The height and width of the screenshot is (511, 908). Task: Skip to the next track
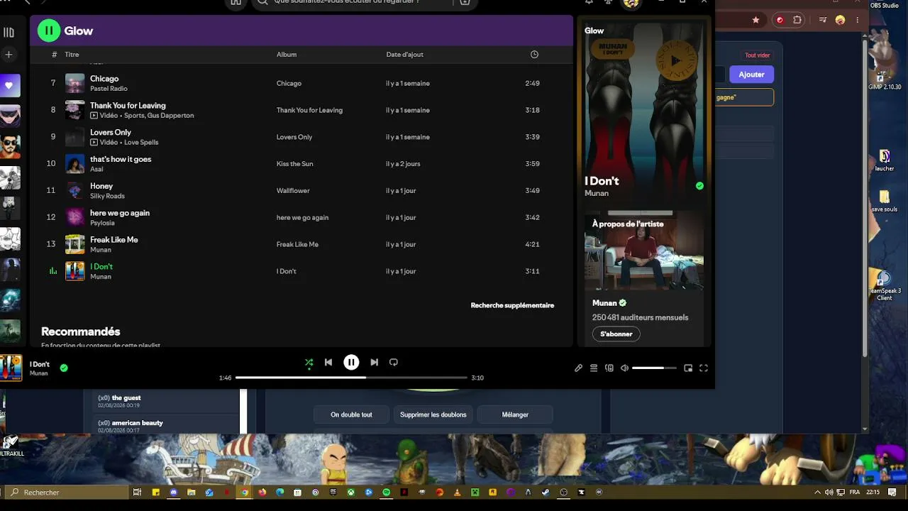(x=374, y=362)
